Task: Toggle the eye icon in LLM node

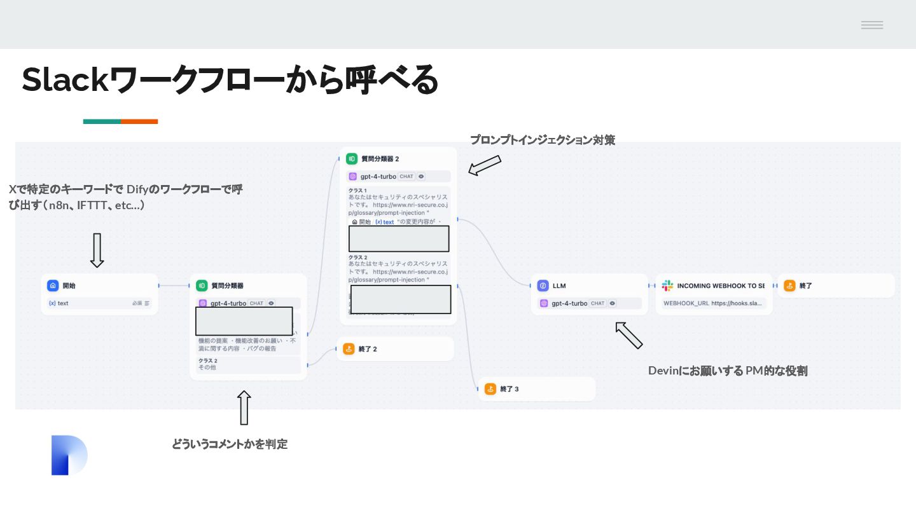Action: coord(612,303)
